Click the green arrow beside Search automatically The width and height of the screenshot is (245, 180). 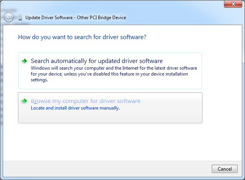click(25, 61)
